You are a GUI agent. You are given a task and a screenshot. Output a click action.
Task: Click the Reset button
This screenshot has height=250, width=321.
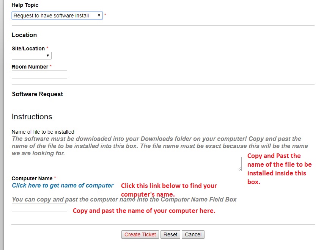[170, 234]
